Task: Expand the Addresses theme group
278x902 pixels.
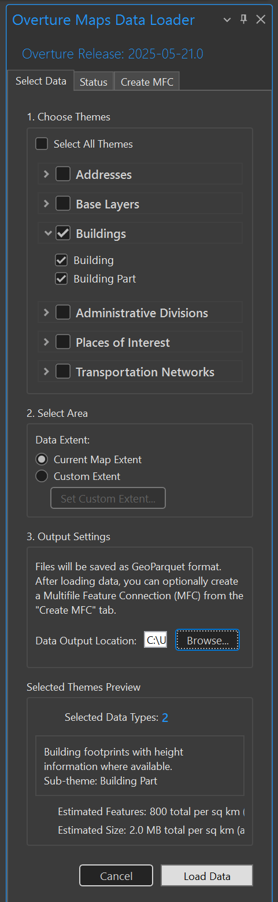Action: 46,174
